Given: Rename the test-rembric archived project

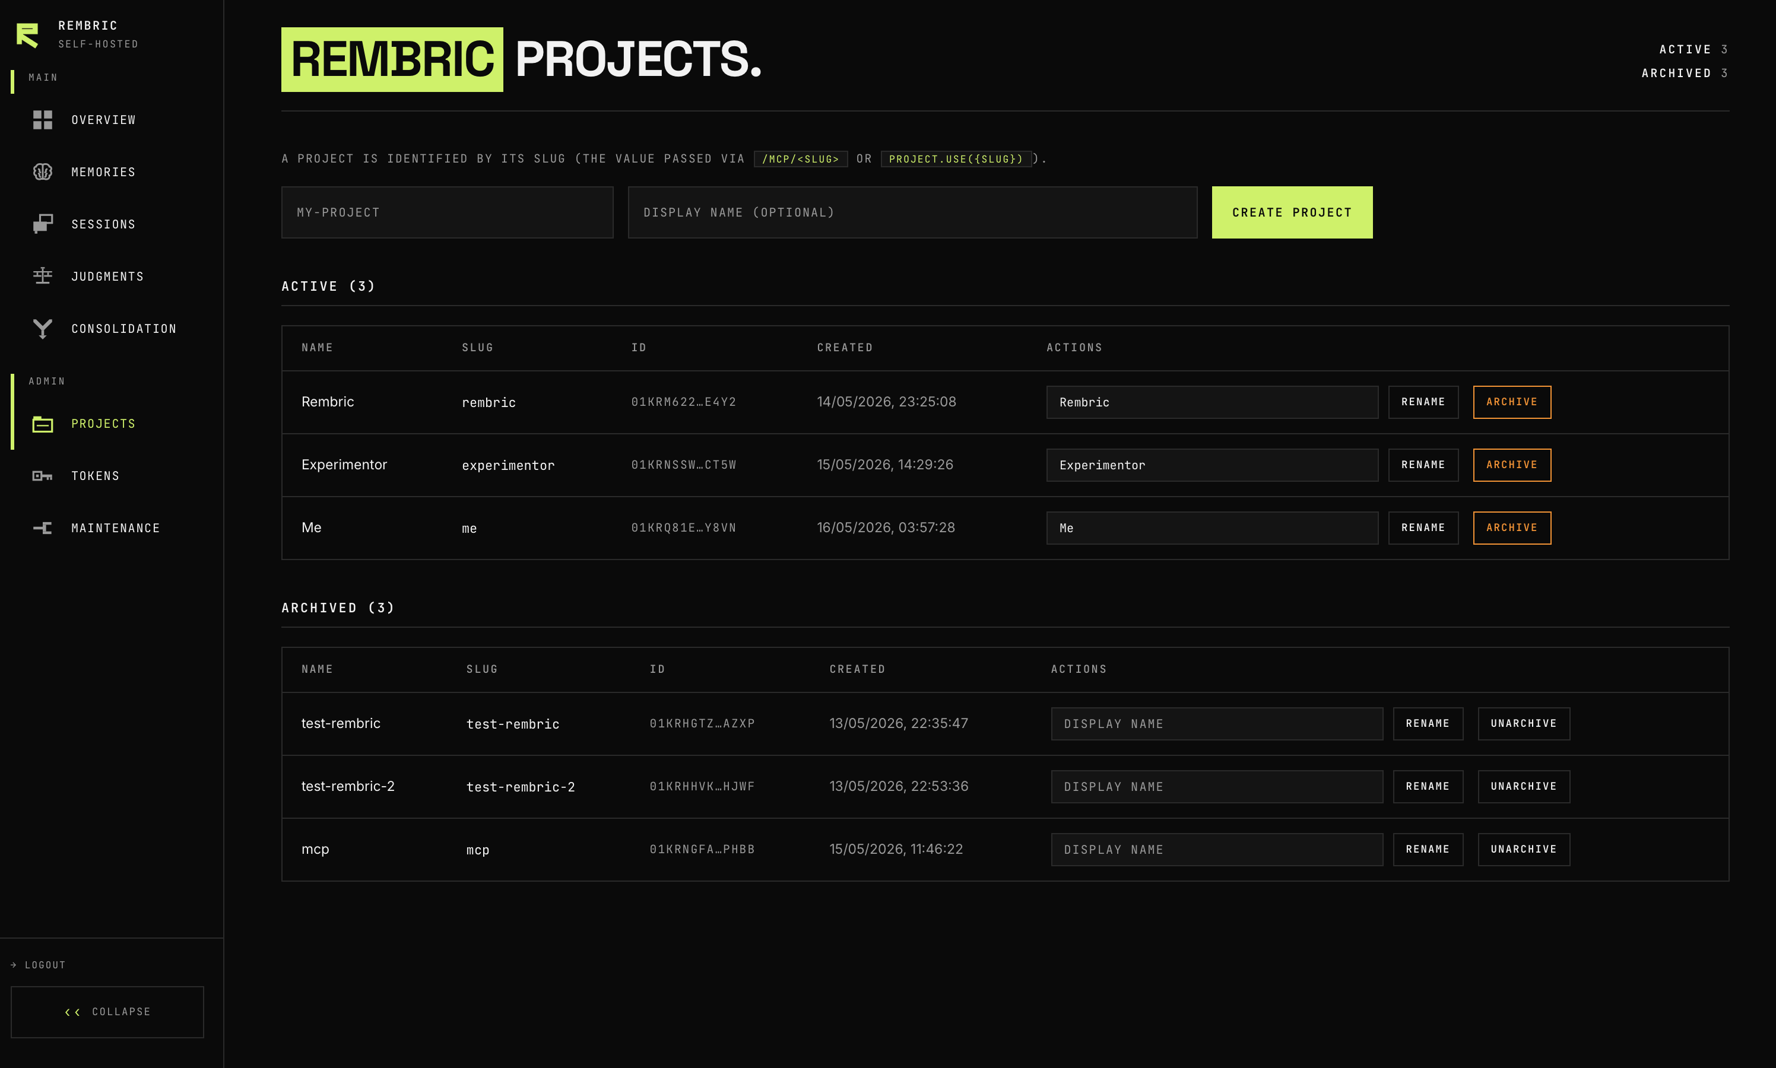Looking at the screenshot, I should pyautogui.click(x=1428, y=723).
